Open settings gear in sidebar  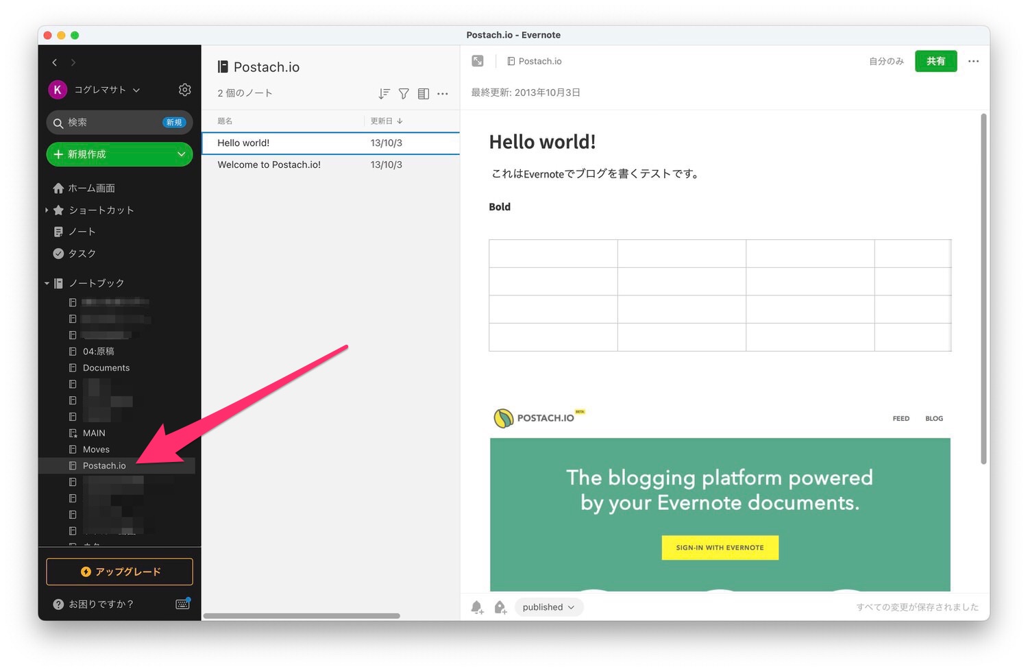pos(184,90)
